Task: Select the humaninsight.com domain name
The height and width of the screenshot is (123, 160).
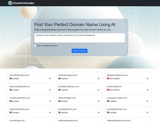Action: [114, 86]
